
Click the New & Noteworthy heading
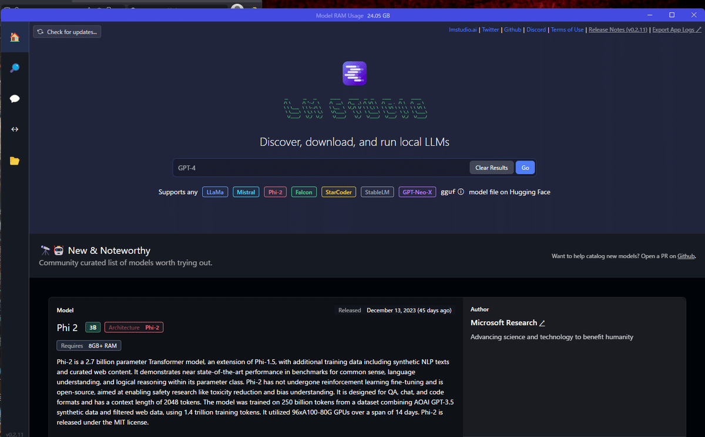pos(109,251)
